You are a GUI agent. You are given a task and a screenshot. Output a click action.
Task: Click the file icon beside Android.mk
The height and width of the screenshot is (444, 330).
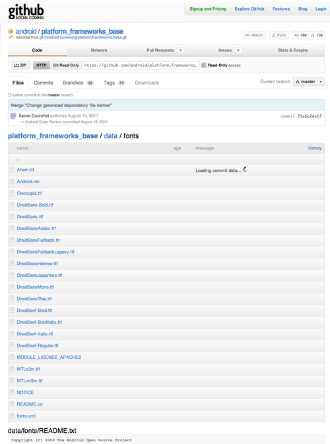[12, 181]
